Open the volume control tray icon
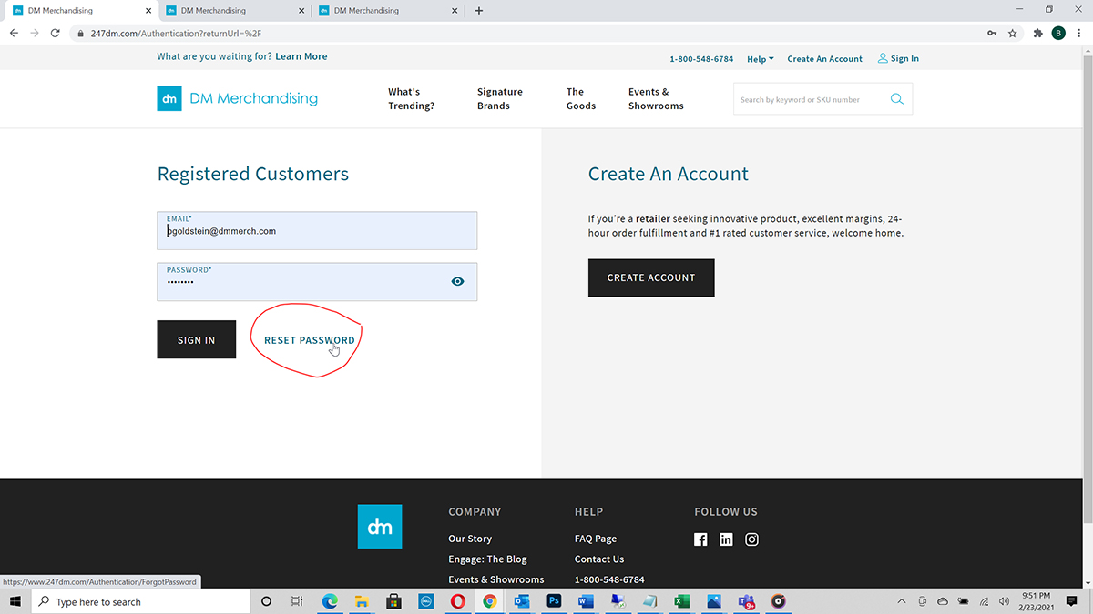1093x614 pixels. (x=1004, y=601)
